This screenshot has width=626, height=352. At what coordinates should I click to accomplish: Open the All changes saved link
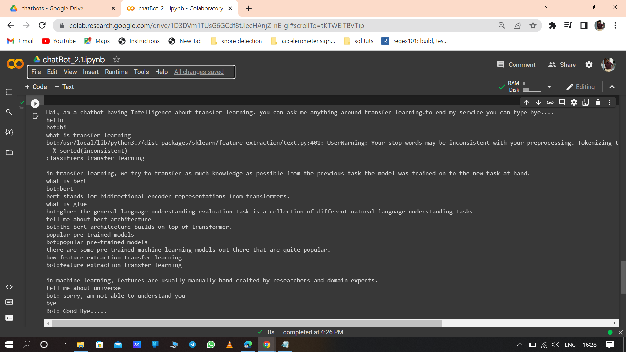(199, 72)
